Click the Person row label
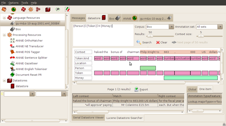Viewport: 226px width, 126px height. (x=83, y=68)
